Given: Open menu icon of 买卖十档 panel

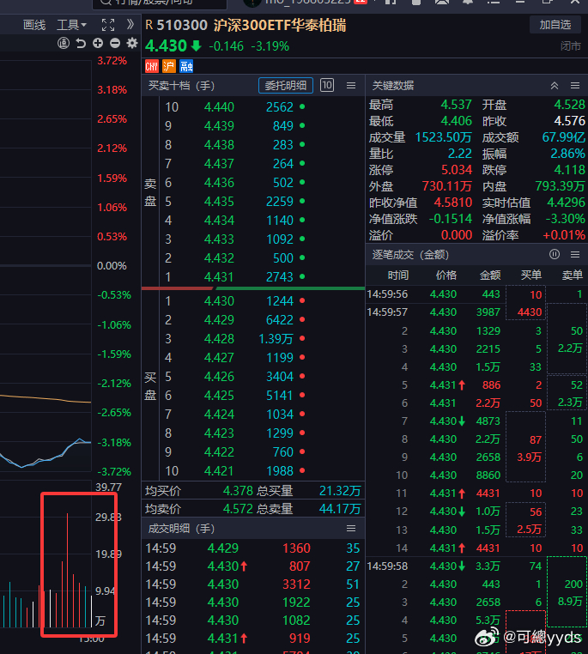Looking at the screenshot, I should click(351, 86).
